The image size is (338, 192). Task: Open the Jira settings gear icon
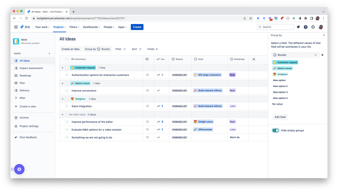pos(313,27)
